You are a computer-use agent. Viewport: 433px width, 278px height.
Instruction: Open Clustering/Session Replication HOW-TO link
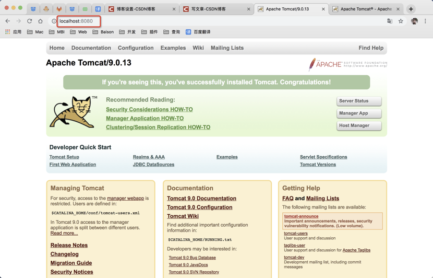pos(158,128)
